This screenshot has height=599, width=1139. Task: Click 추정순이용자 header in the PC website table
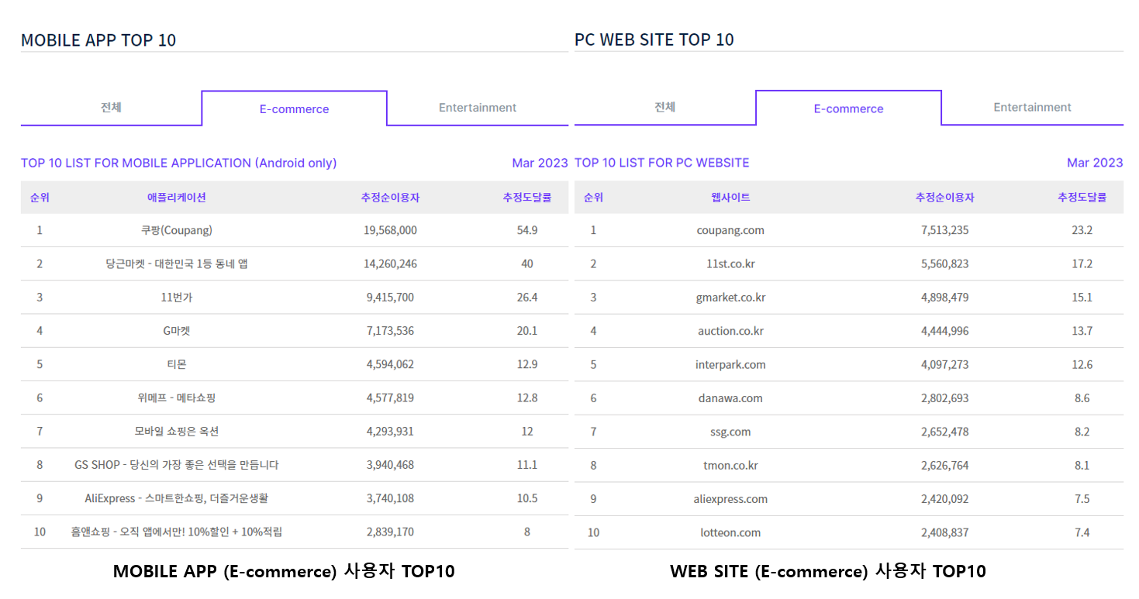click(x=944, y=198)
